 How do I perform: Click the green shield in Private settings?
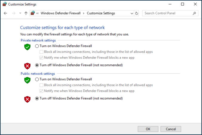tap(27, 47)
